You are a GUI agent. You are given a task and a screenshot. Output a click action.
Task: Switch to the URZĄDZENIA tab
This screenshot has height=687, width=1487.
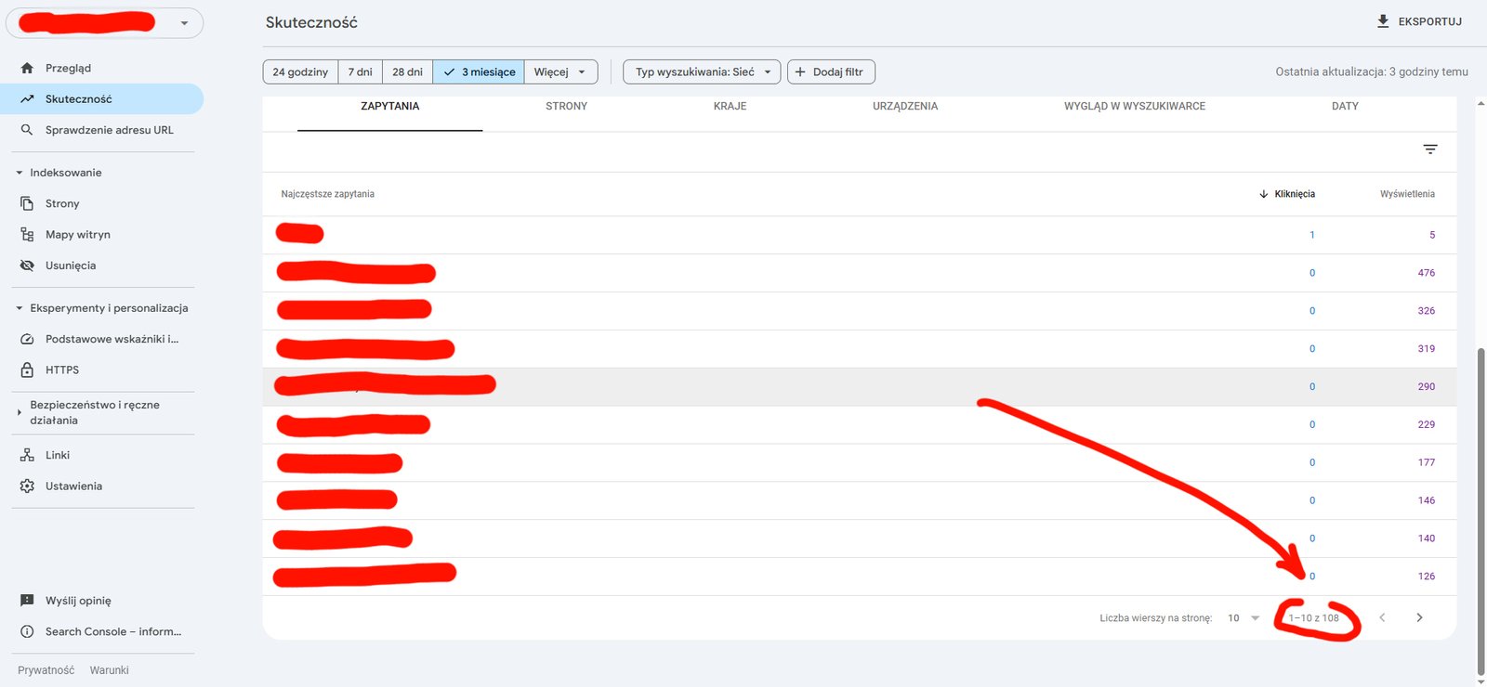pos(904,107)
